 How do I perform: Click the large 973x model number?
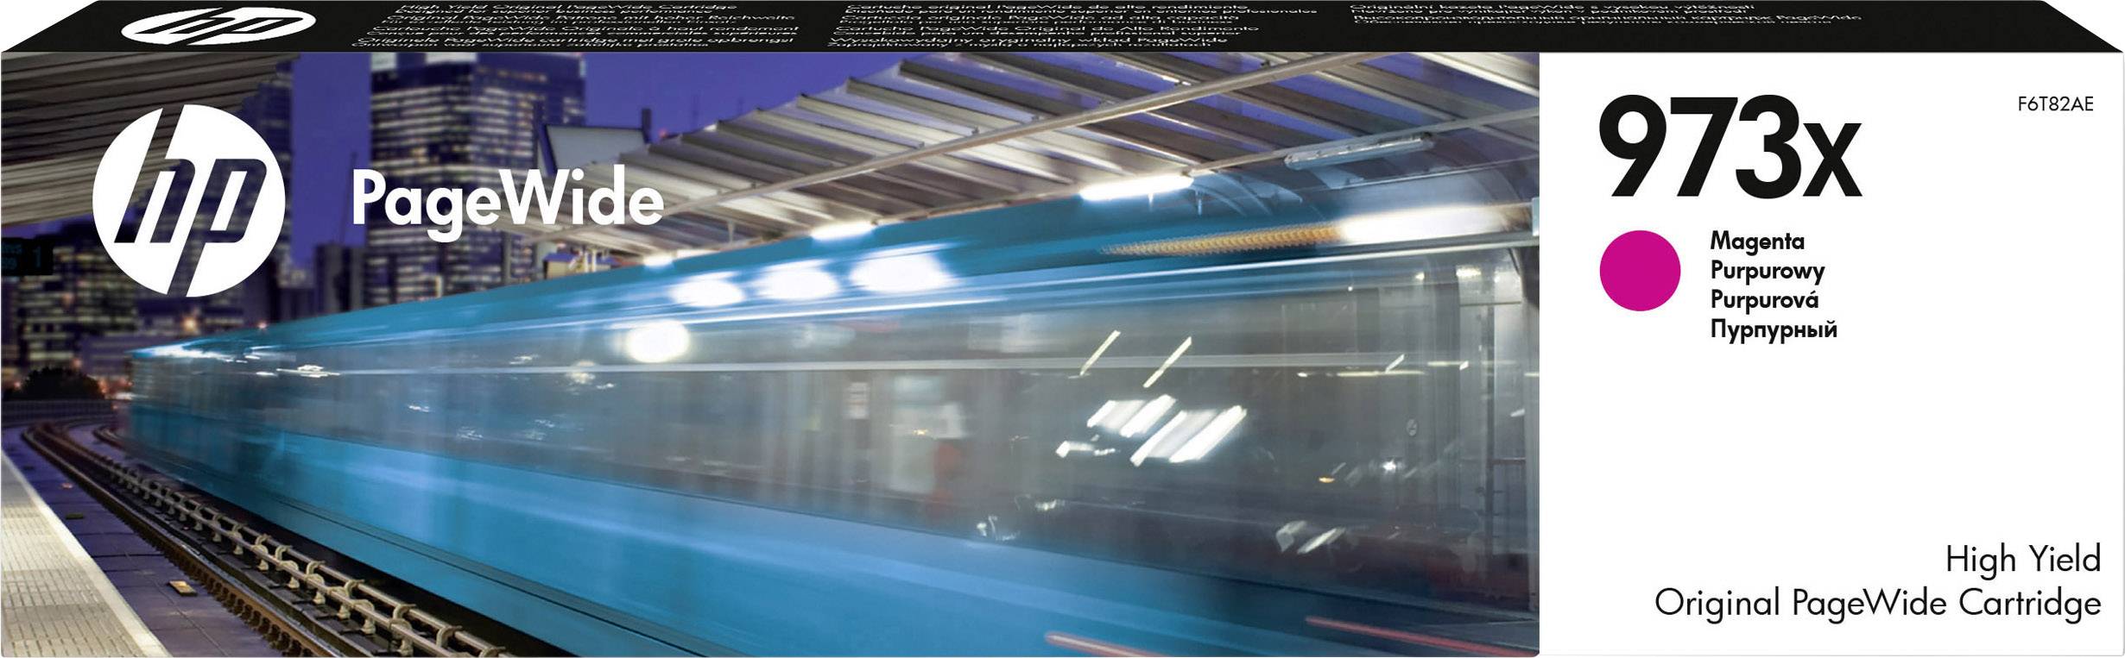(1727, 149)
